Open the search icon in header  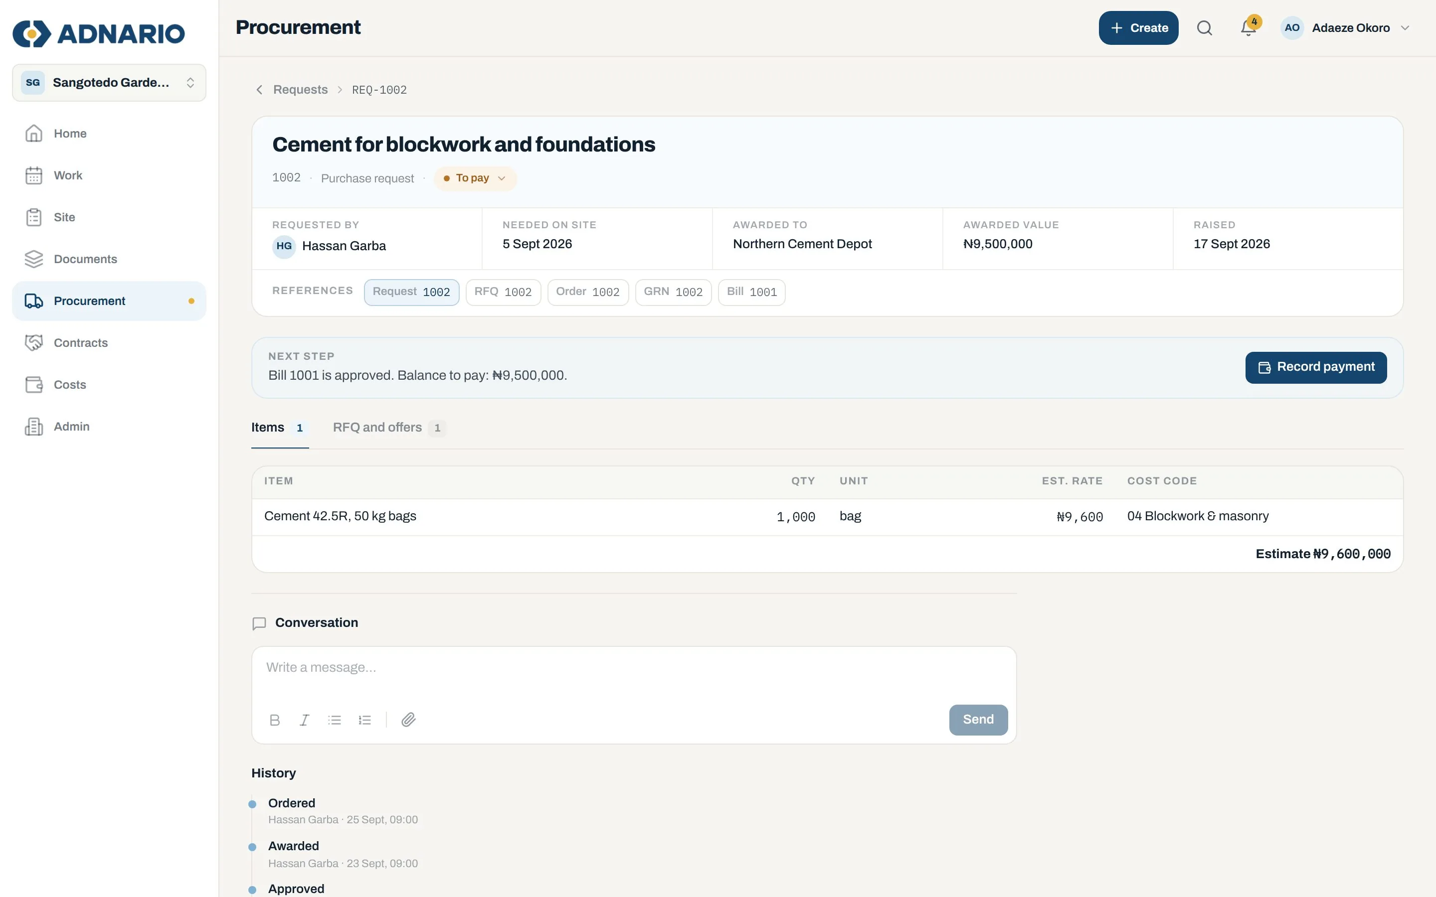pos(1204,28)
